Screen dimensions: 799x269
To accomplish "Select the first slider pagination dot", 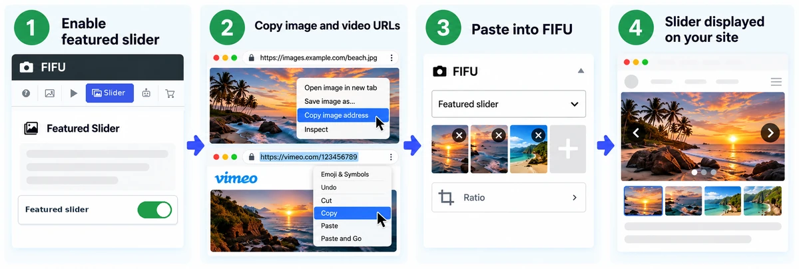I will [x=695, y=172].
